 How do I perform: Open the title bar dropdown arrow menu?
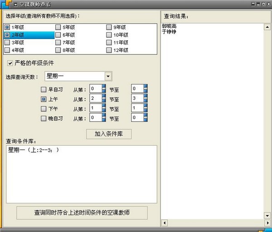15,5
